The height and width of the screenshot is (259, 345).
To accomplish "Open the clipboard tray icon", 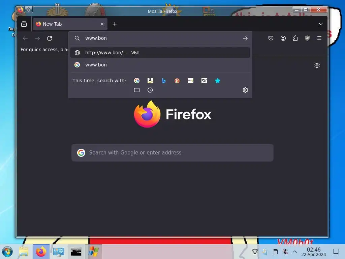I will click(275, 252).
